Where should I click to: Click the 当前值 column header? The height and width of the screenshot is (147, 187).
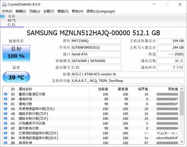(99, 89)
